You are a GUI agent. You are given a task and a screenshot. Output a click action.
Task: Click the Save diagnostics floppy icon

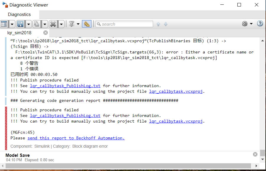tap(21, 24)
